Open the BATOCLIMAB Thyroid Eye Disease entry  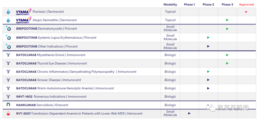[51, 63]
